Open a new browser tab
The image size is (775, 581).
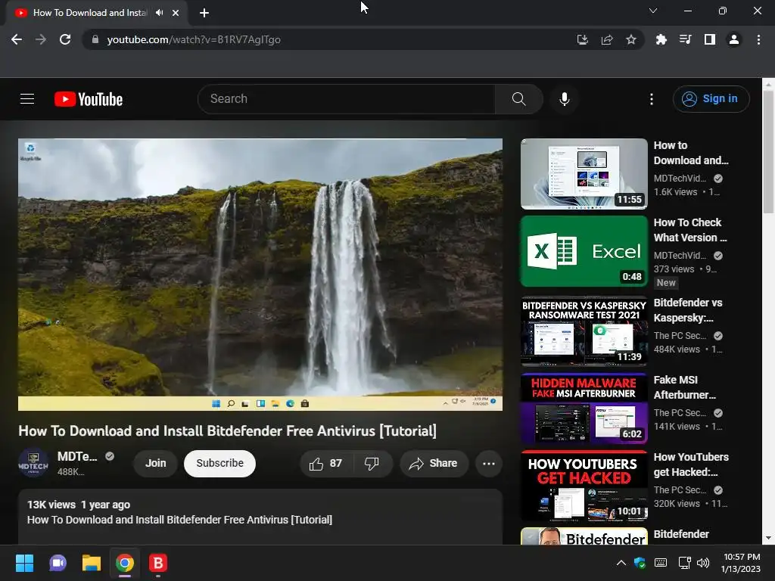click(204, 13)
